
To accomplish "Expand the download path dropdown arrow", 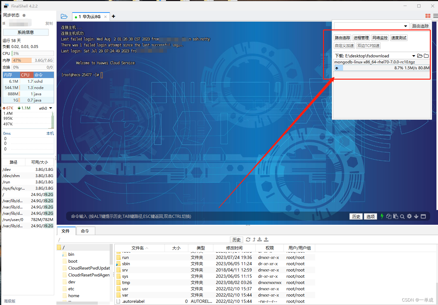I will pos(414,56).
